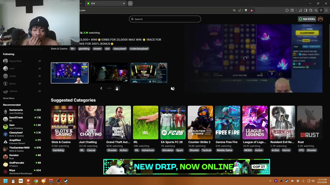The width and height of the screenshot is (330, 185).
Task: Expand Show More in Following list
Action: pyautogui.click(x=9, y=98)
